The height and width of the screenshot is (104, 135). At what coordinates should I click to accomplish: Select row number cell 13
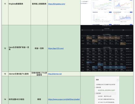5,74
